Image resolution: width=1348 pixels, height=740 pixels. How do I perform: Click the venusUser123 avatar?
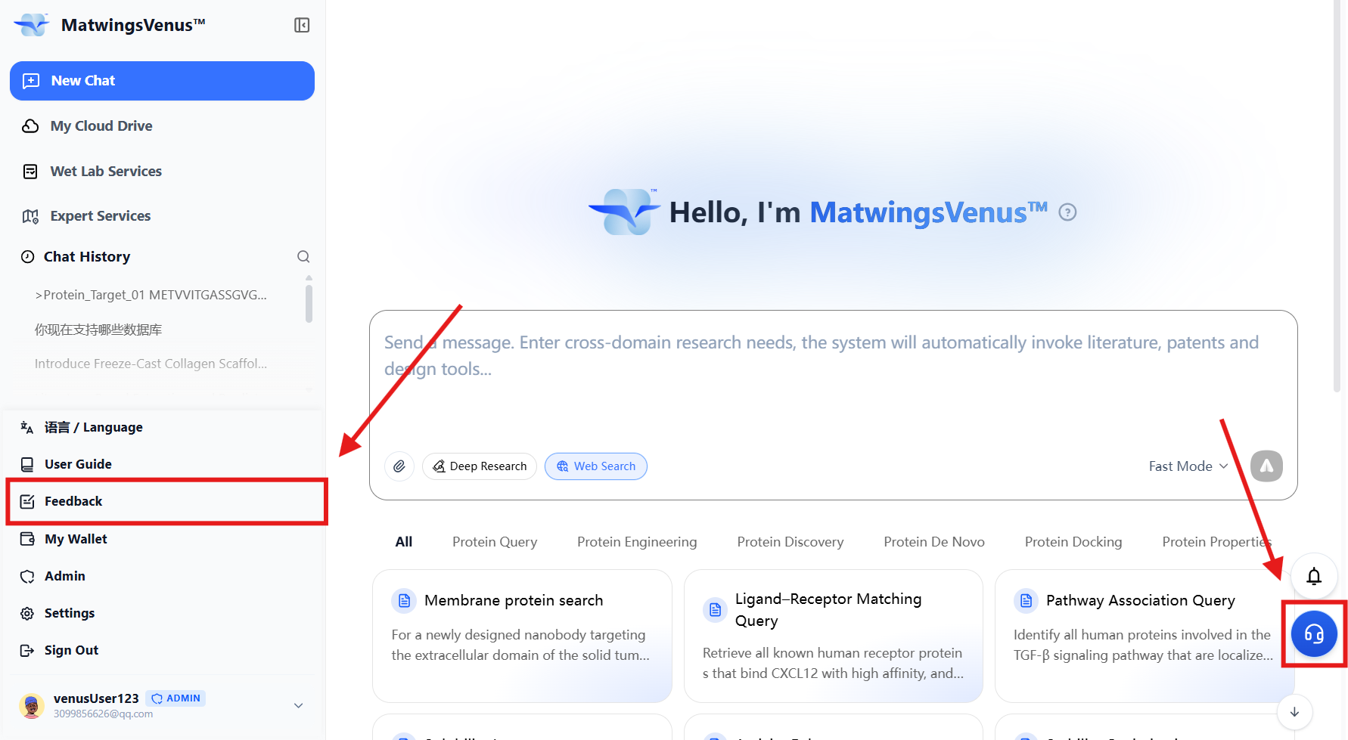coord(31,706)
